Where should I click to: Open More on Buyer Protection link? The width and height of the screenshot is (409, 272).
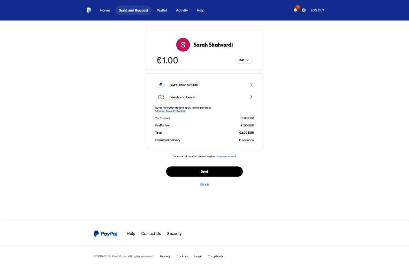point(170,111)
